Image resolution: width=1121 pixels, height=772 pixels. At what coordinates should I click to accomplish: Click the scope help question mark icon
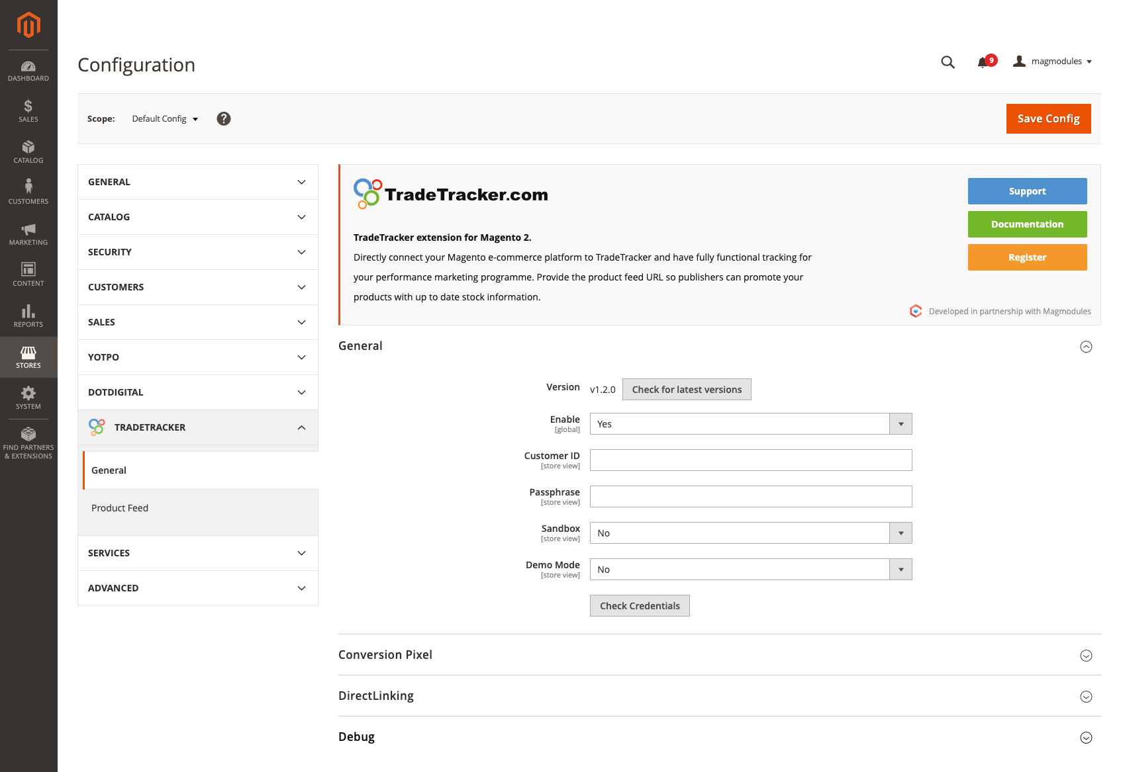224,118
